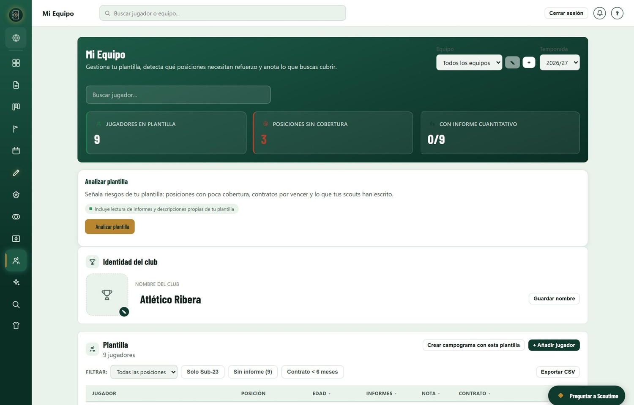Viewport: 634px width, 405px height.
Task: Open the document reports icon in sidebar
Action: pos(16,85)
